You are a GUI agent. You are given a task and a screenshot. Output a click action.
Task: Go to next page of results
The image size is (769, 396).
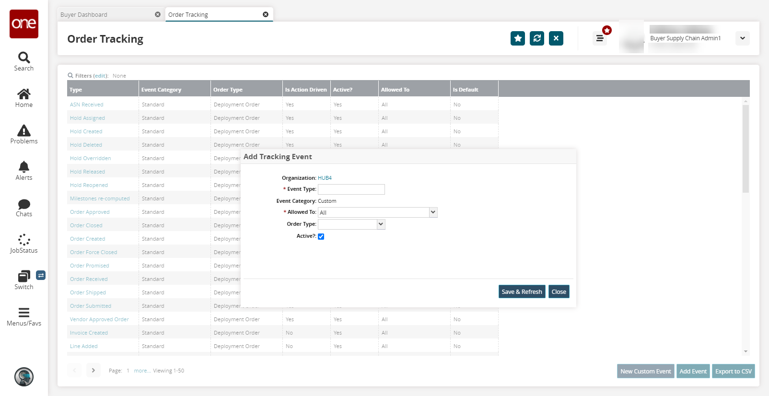click(x=93, y=370)
